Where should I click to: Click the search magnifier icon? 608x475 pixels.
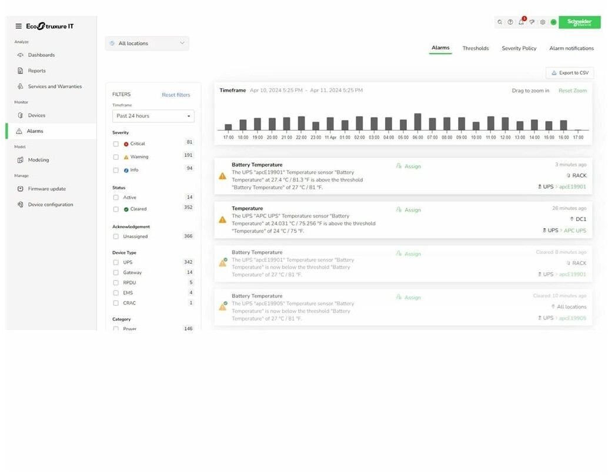click(x=500, y=22)
